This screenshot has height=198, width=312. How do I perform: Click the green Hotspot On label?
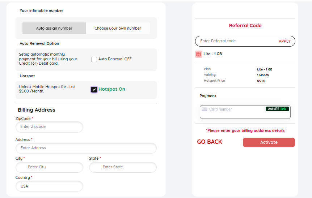tap(111, 89)
